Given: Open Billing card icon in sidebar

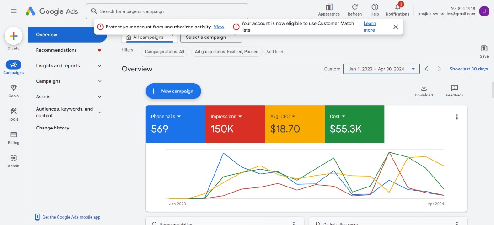Looking at the screenshot, I should (14, 135).
